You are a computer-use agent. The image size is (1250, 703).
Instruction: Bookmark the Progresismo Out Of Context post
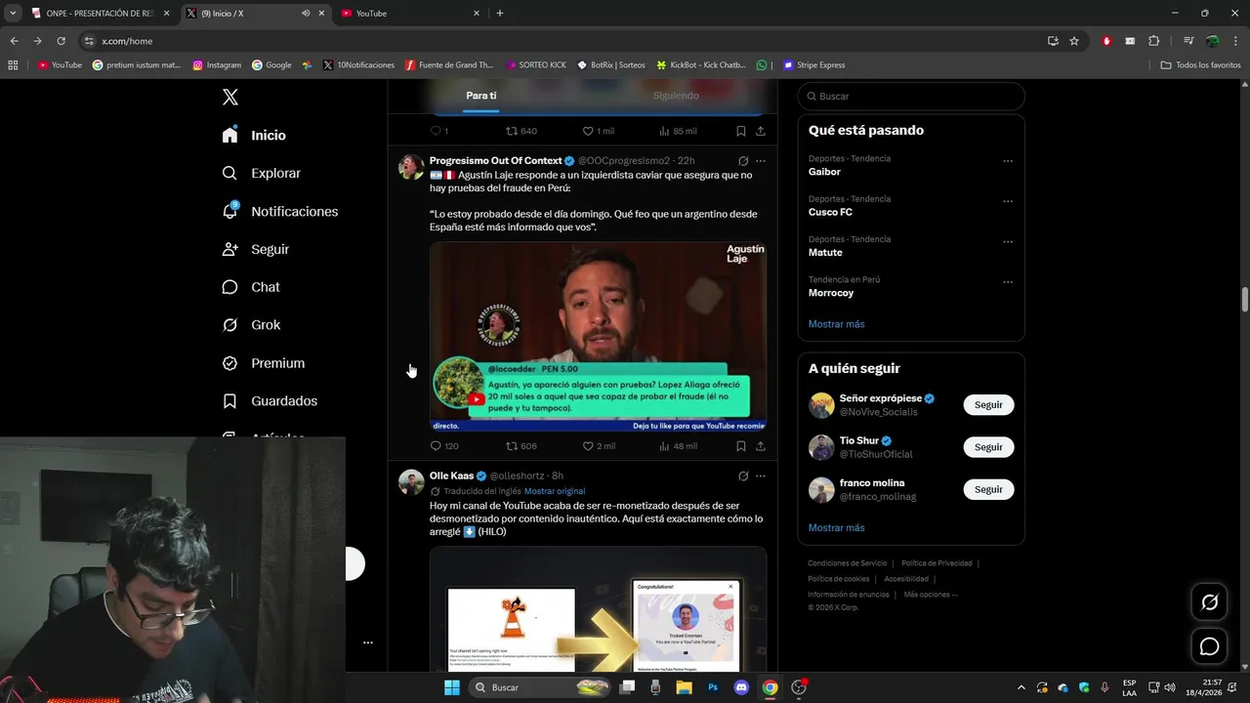(741, 446)
